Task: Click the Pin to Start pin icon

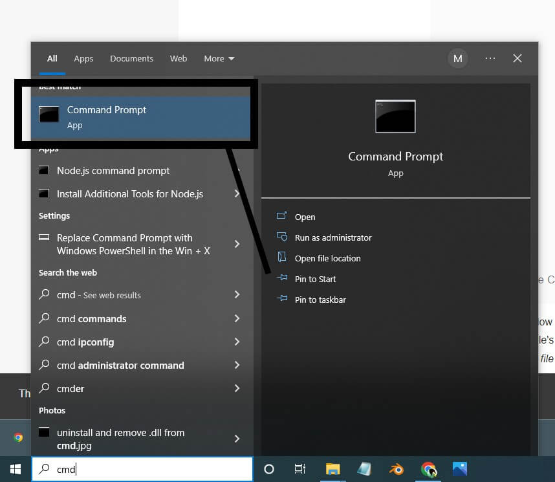Action: [282, 278]
